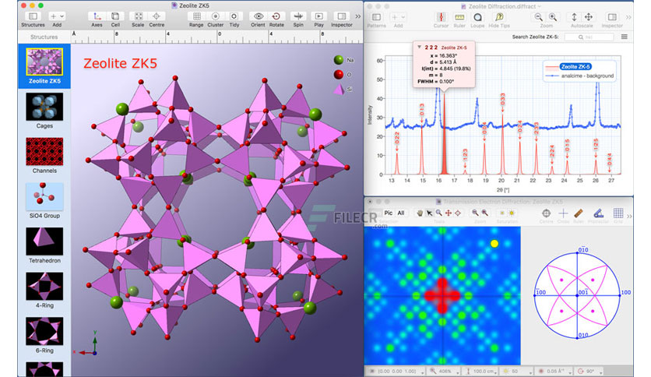Open the Add dropdown arrow
Viewport: 651px width, 377px height.
(x=62, y=16)
